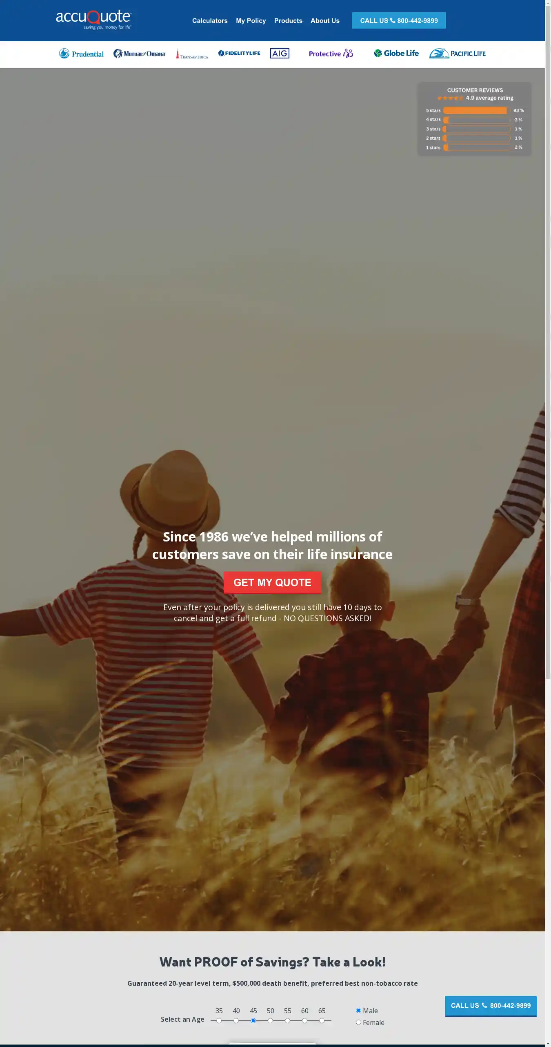Click the AIG logo

tap(280, 54)
